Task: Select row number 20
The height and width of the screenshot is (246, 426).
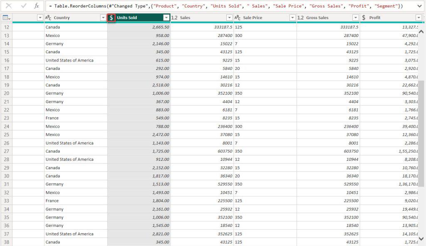Action: pos(7,93)
